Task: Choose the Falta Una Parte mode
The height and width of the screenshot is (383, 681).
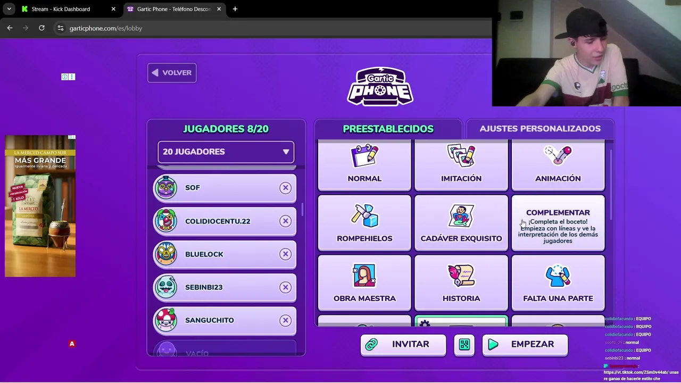Action: point(558,283)
